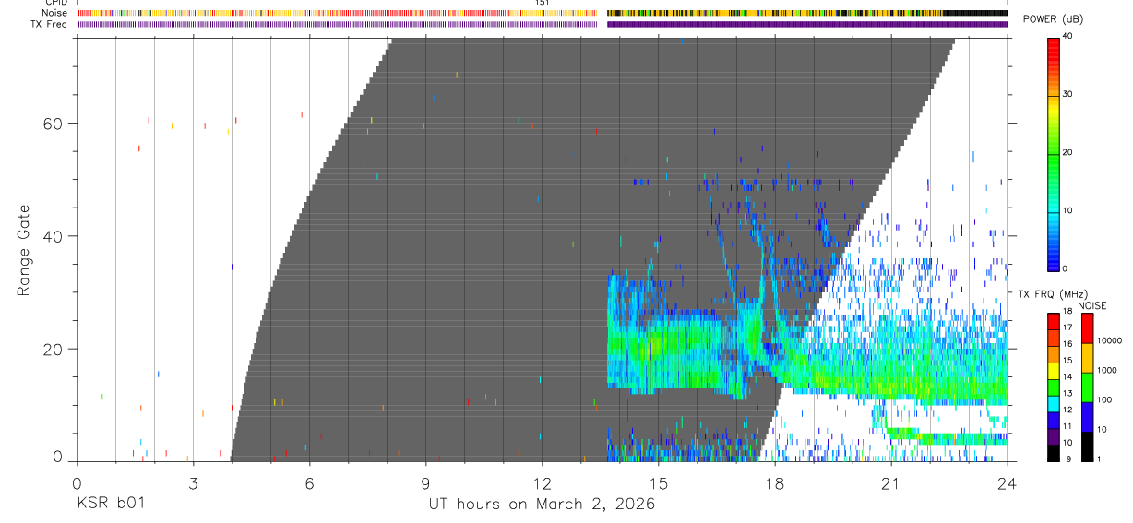Click the 151 CPID value above the strips
The image size is (1133, 523).
543,3
